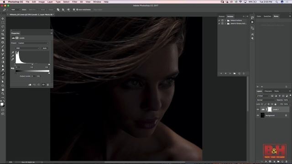This screenshot has width=292, height=164.
Task: Hide the Background layer
Action: pyautogui.click(x=258, y=115)
